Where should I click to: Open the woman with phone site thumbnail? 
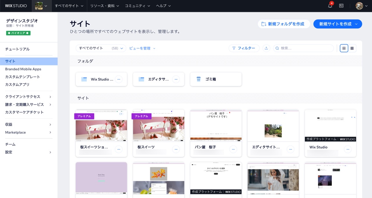pos(273,178)
